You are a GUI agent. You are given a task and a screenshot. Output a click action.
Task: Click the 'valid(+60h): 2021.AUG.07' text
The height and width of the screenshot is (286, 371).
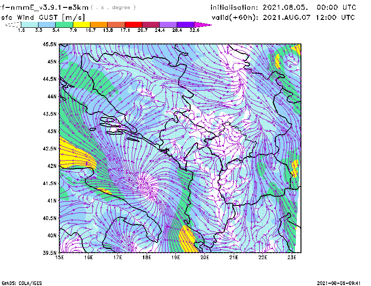pyautogui.click(x=261, y=18)
